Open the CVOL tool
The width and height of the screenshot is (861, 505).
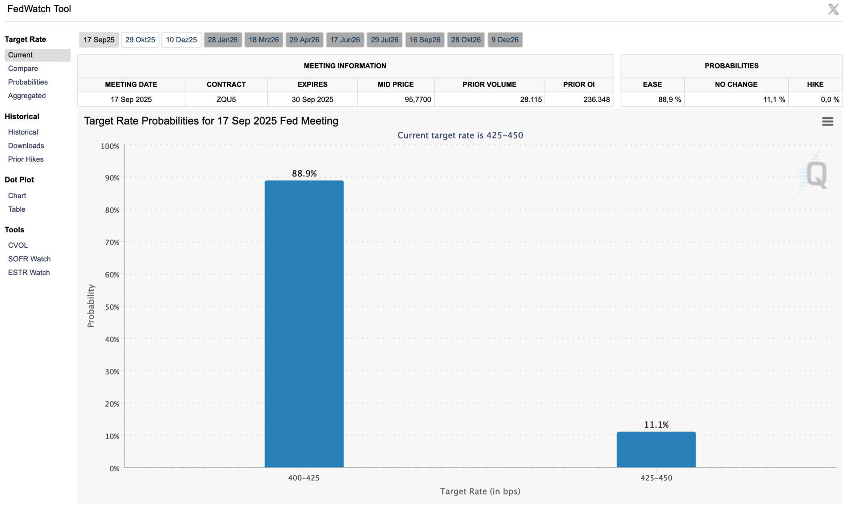18,245
